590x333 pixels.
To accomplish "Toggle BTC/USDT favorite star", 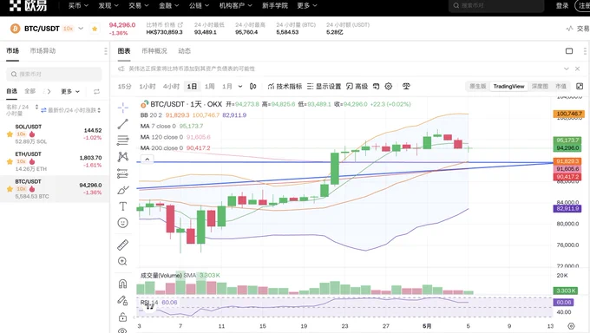I will pos(95,29).
